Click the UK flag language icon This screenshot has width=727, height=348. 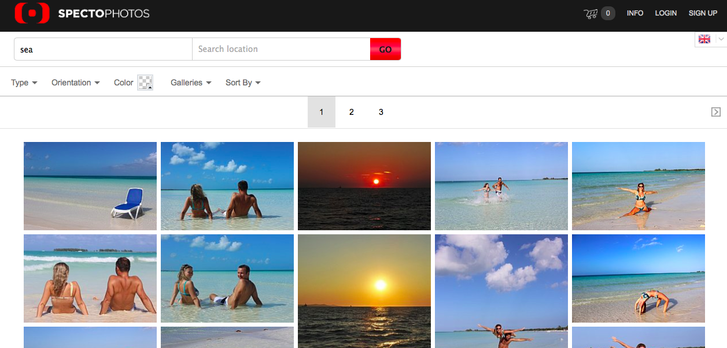coord(704,39)
